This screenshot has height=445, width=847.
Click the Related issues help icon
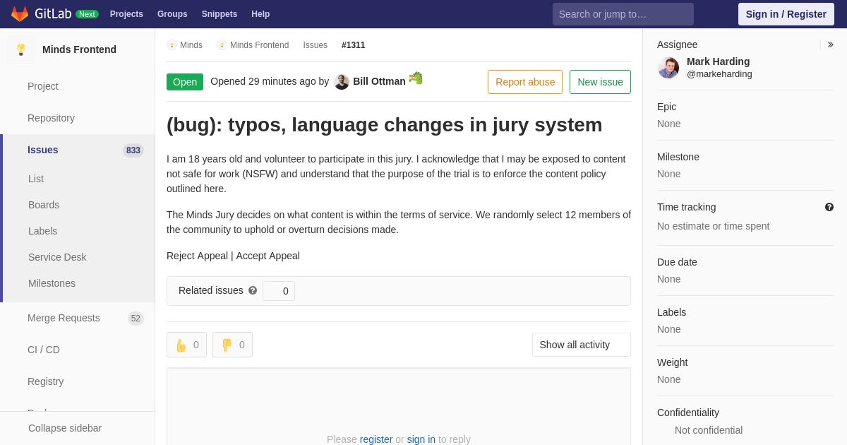point(253,290)
